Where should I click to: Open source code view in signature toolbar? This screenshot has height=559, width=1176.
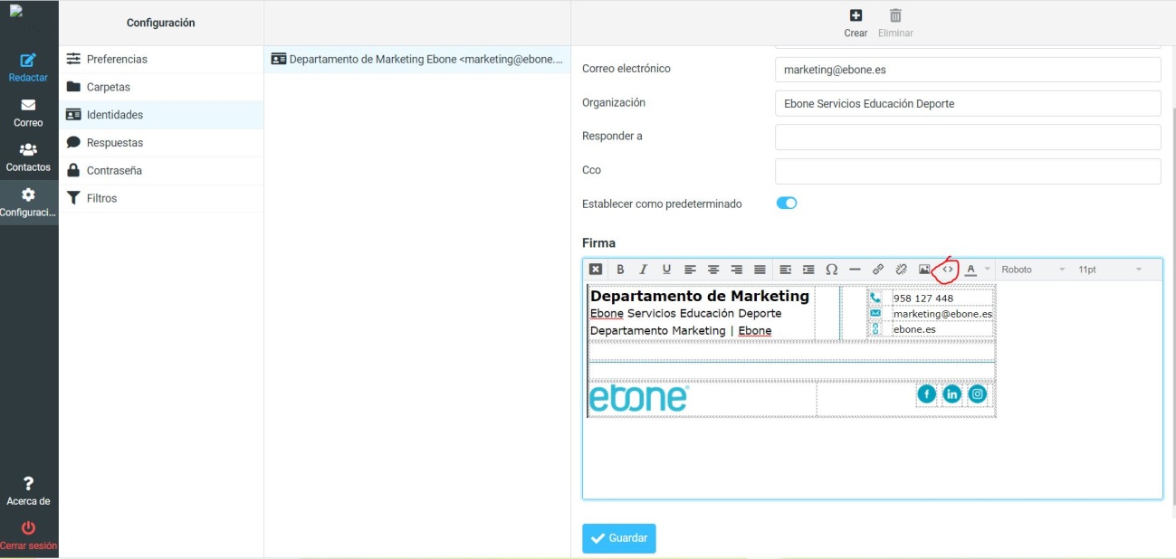tap(948, 269)
